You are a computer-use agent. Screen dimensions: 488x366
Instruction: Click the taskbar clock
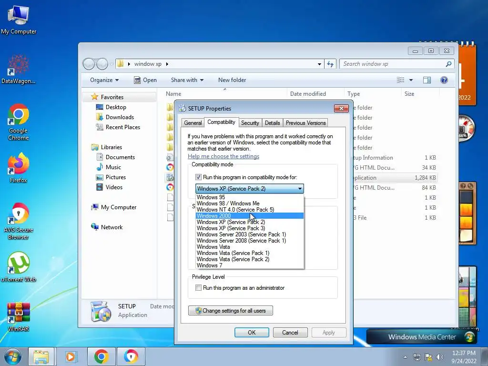(464, 357)
